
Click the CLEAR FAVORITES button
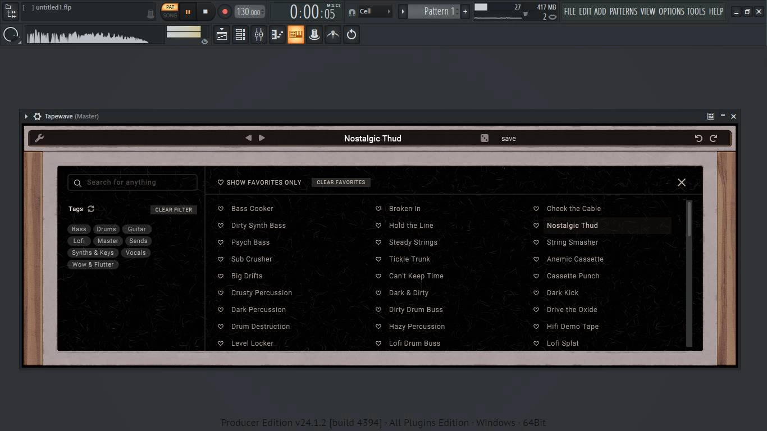click(341, 182)
